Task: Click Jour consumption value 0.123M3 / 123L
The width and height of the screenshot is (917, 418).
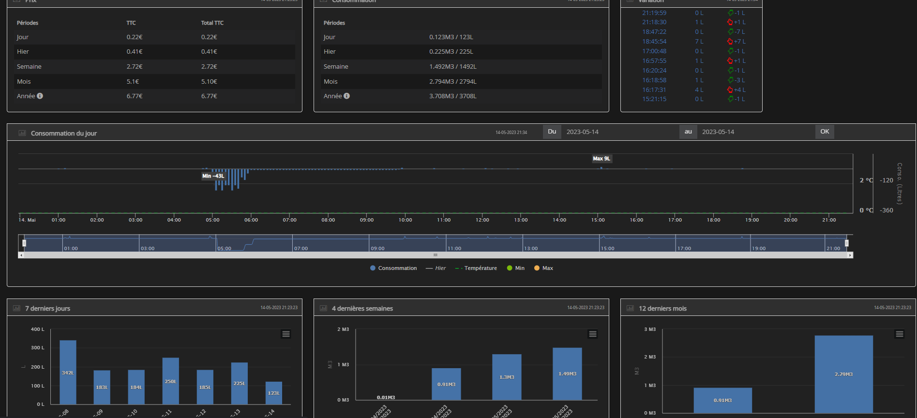Action: click(x=451, y=37)
